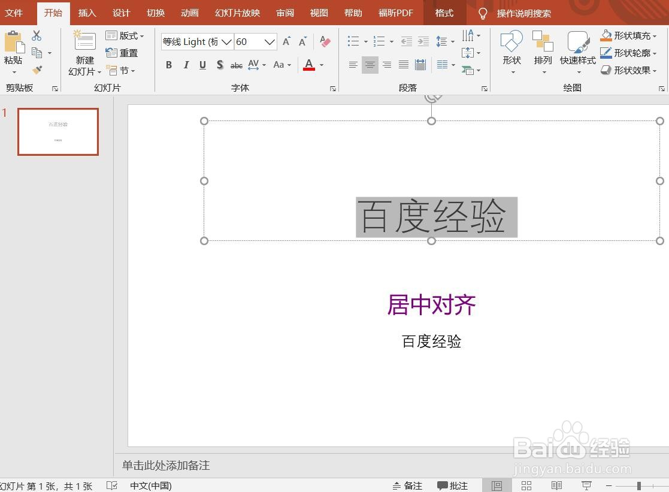Image resolution: width=669 pixels, height=492 pixels.
Task: Toggle Bold formatting
Action: [x=169, y=65]
